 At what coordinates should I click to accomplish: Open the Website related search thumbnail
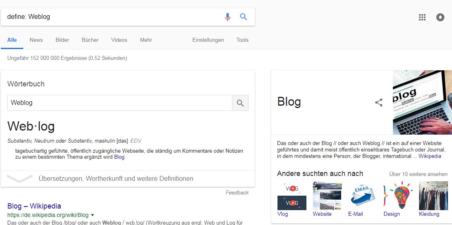click(327, 196)
